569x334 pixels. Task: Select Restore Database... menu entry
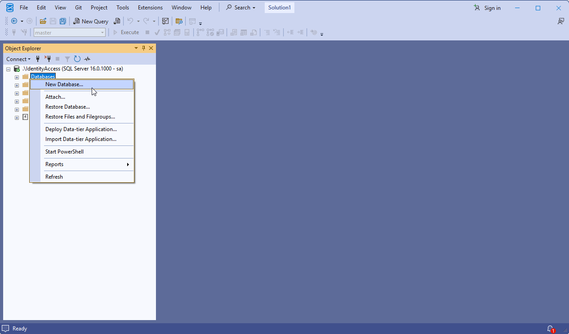[82, 107]
